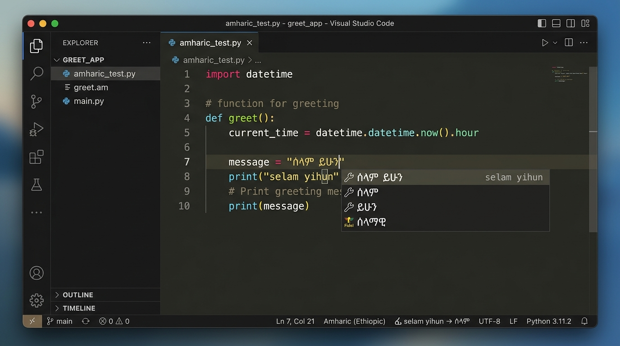The image size is (620, 346).
Task: Expand the TIMELINE section
Action: (x=105, y=308)
